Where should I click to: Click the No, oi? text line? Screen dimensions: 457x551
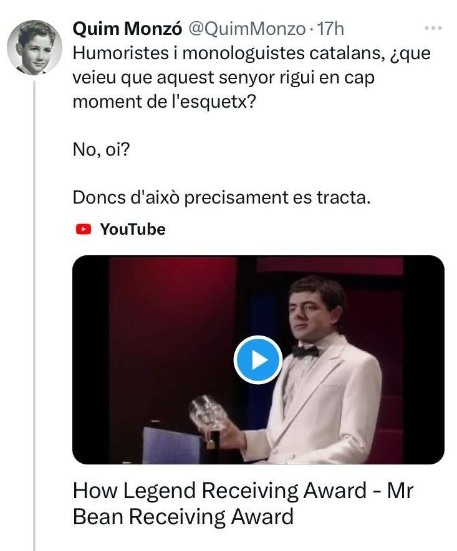[x=102, y=149]
